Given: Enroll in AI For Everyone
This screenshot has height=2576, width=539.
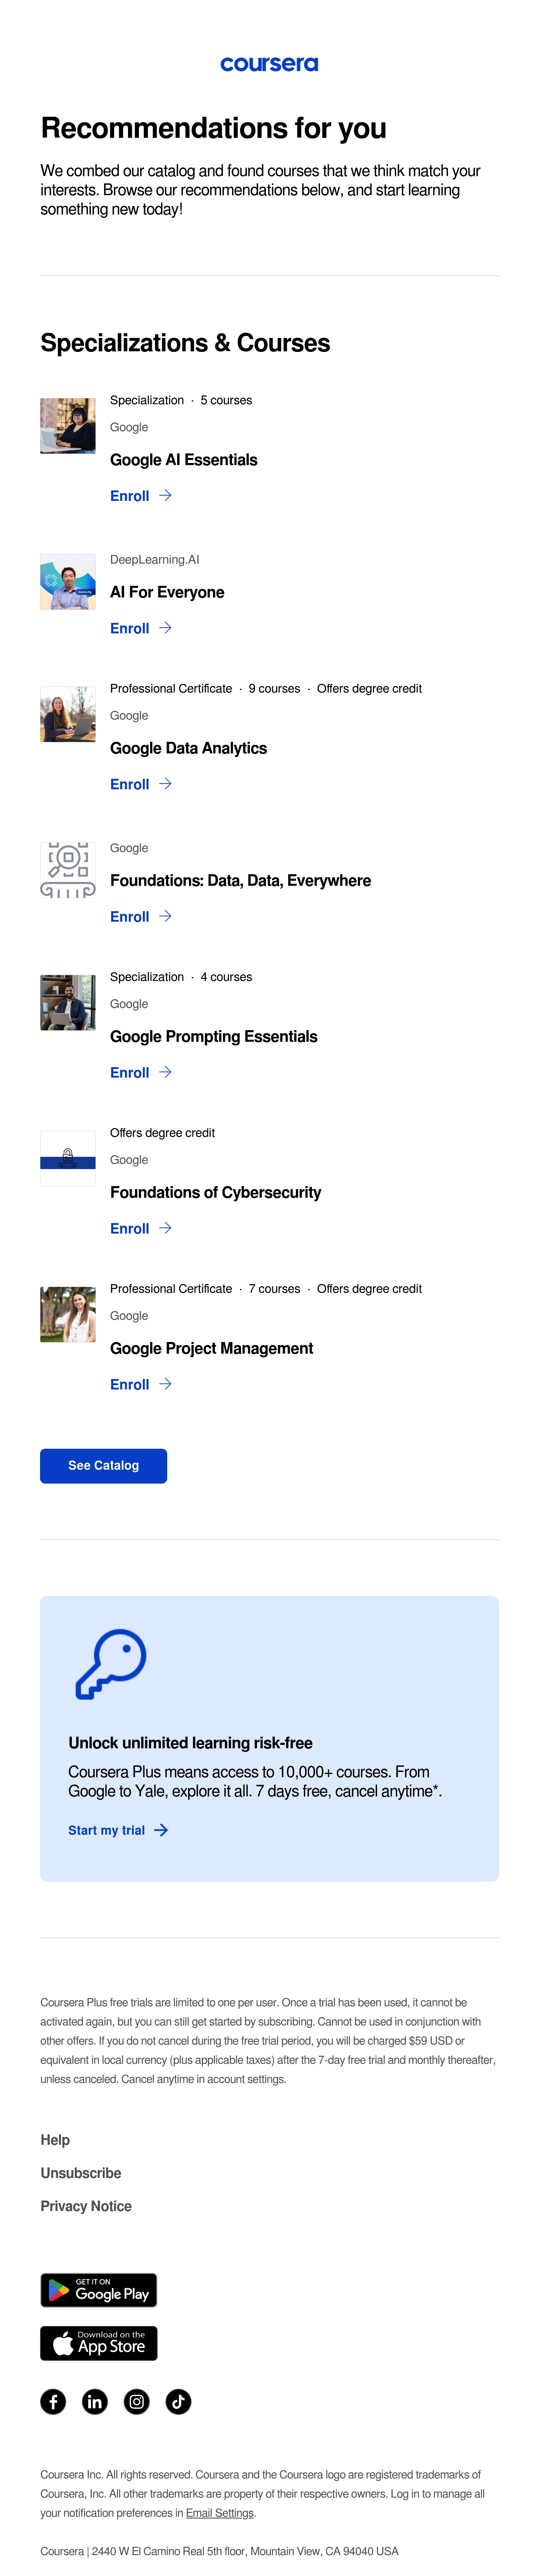Looking at the screenshot, I should click(x=141, y=628).
